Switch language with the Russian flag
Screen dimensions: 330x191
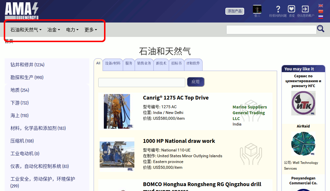pyautogui.click(x=321, y=17)
